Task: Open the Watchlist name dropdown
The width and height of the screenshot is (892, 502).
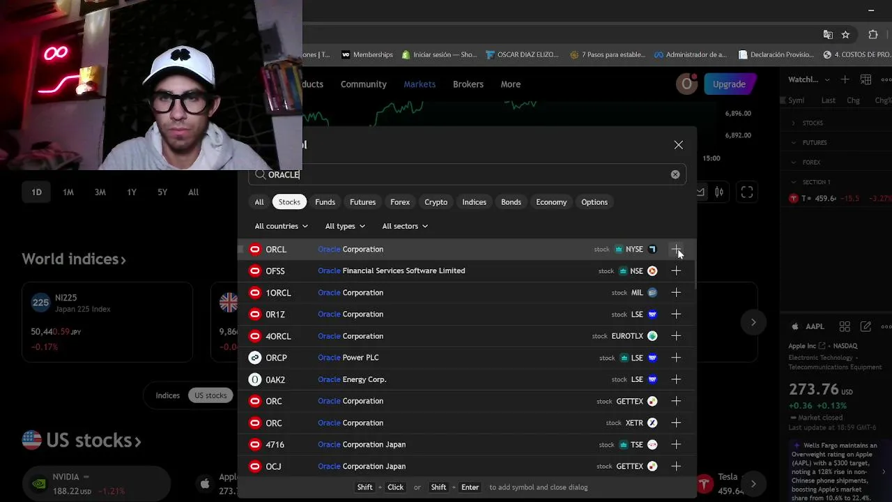Action: [x=809, y=79]
